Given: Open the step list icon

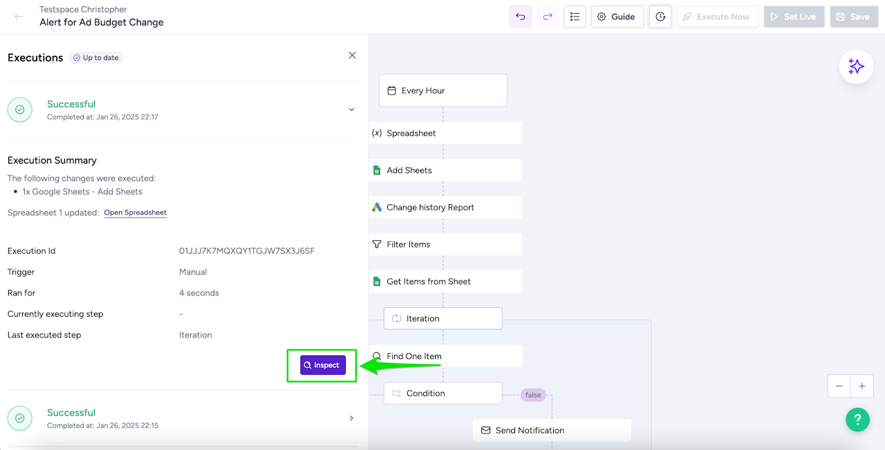Looking at the screenshot, I should (x=575, y=17).
